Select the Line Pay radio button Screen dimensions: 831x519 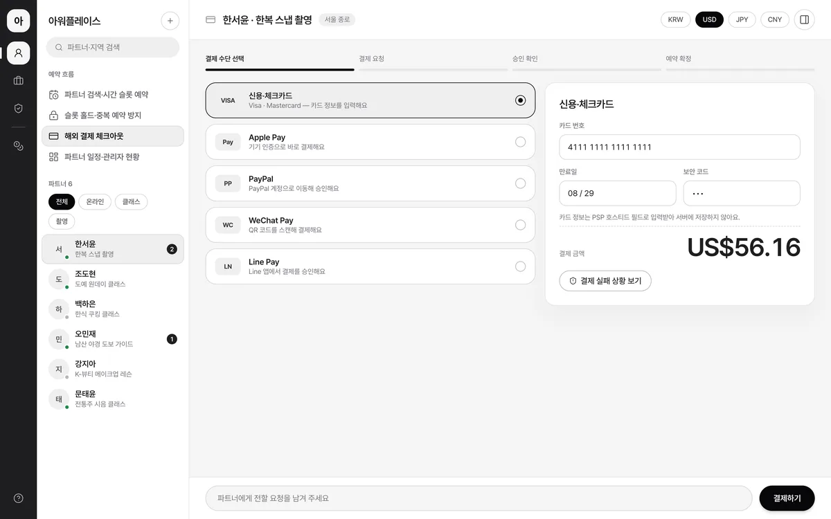521,266
